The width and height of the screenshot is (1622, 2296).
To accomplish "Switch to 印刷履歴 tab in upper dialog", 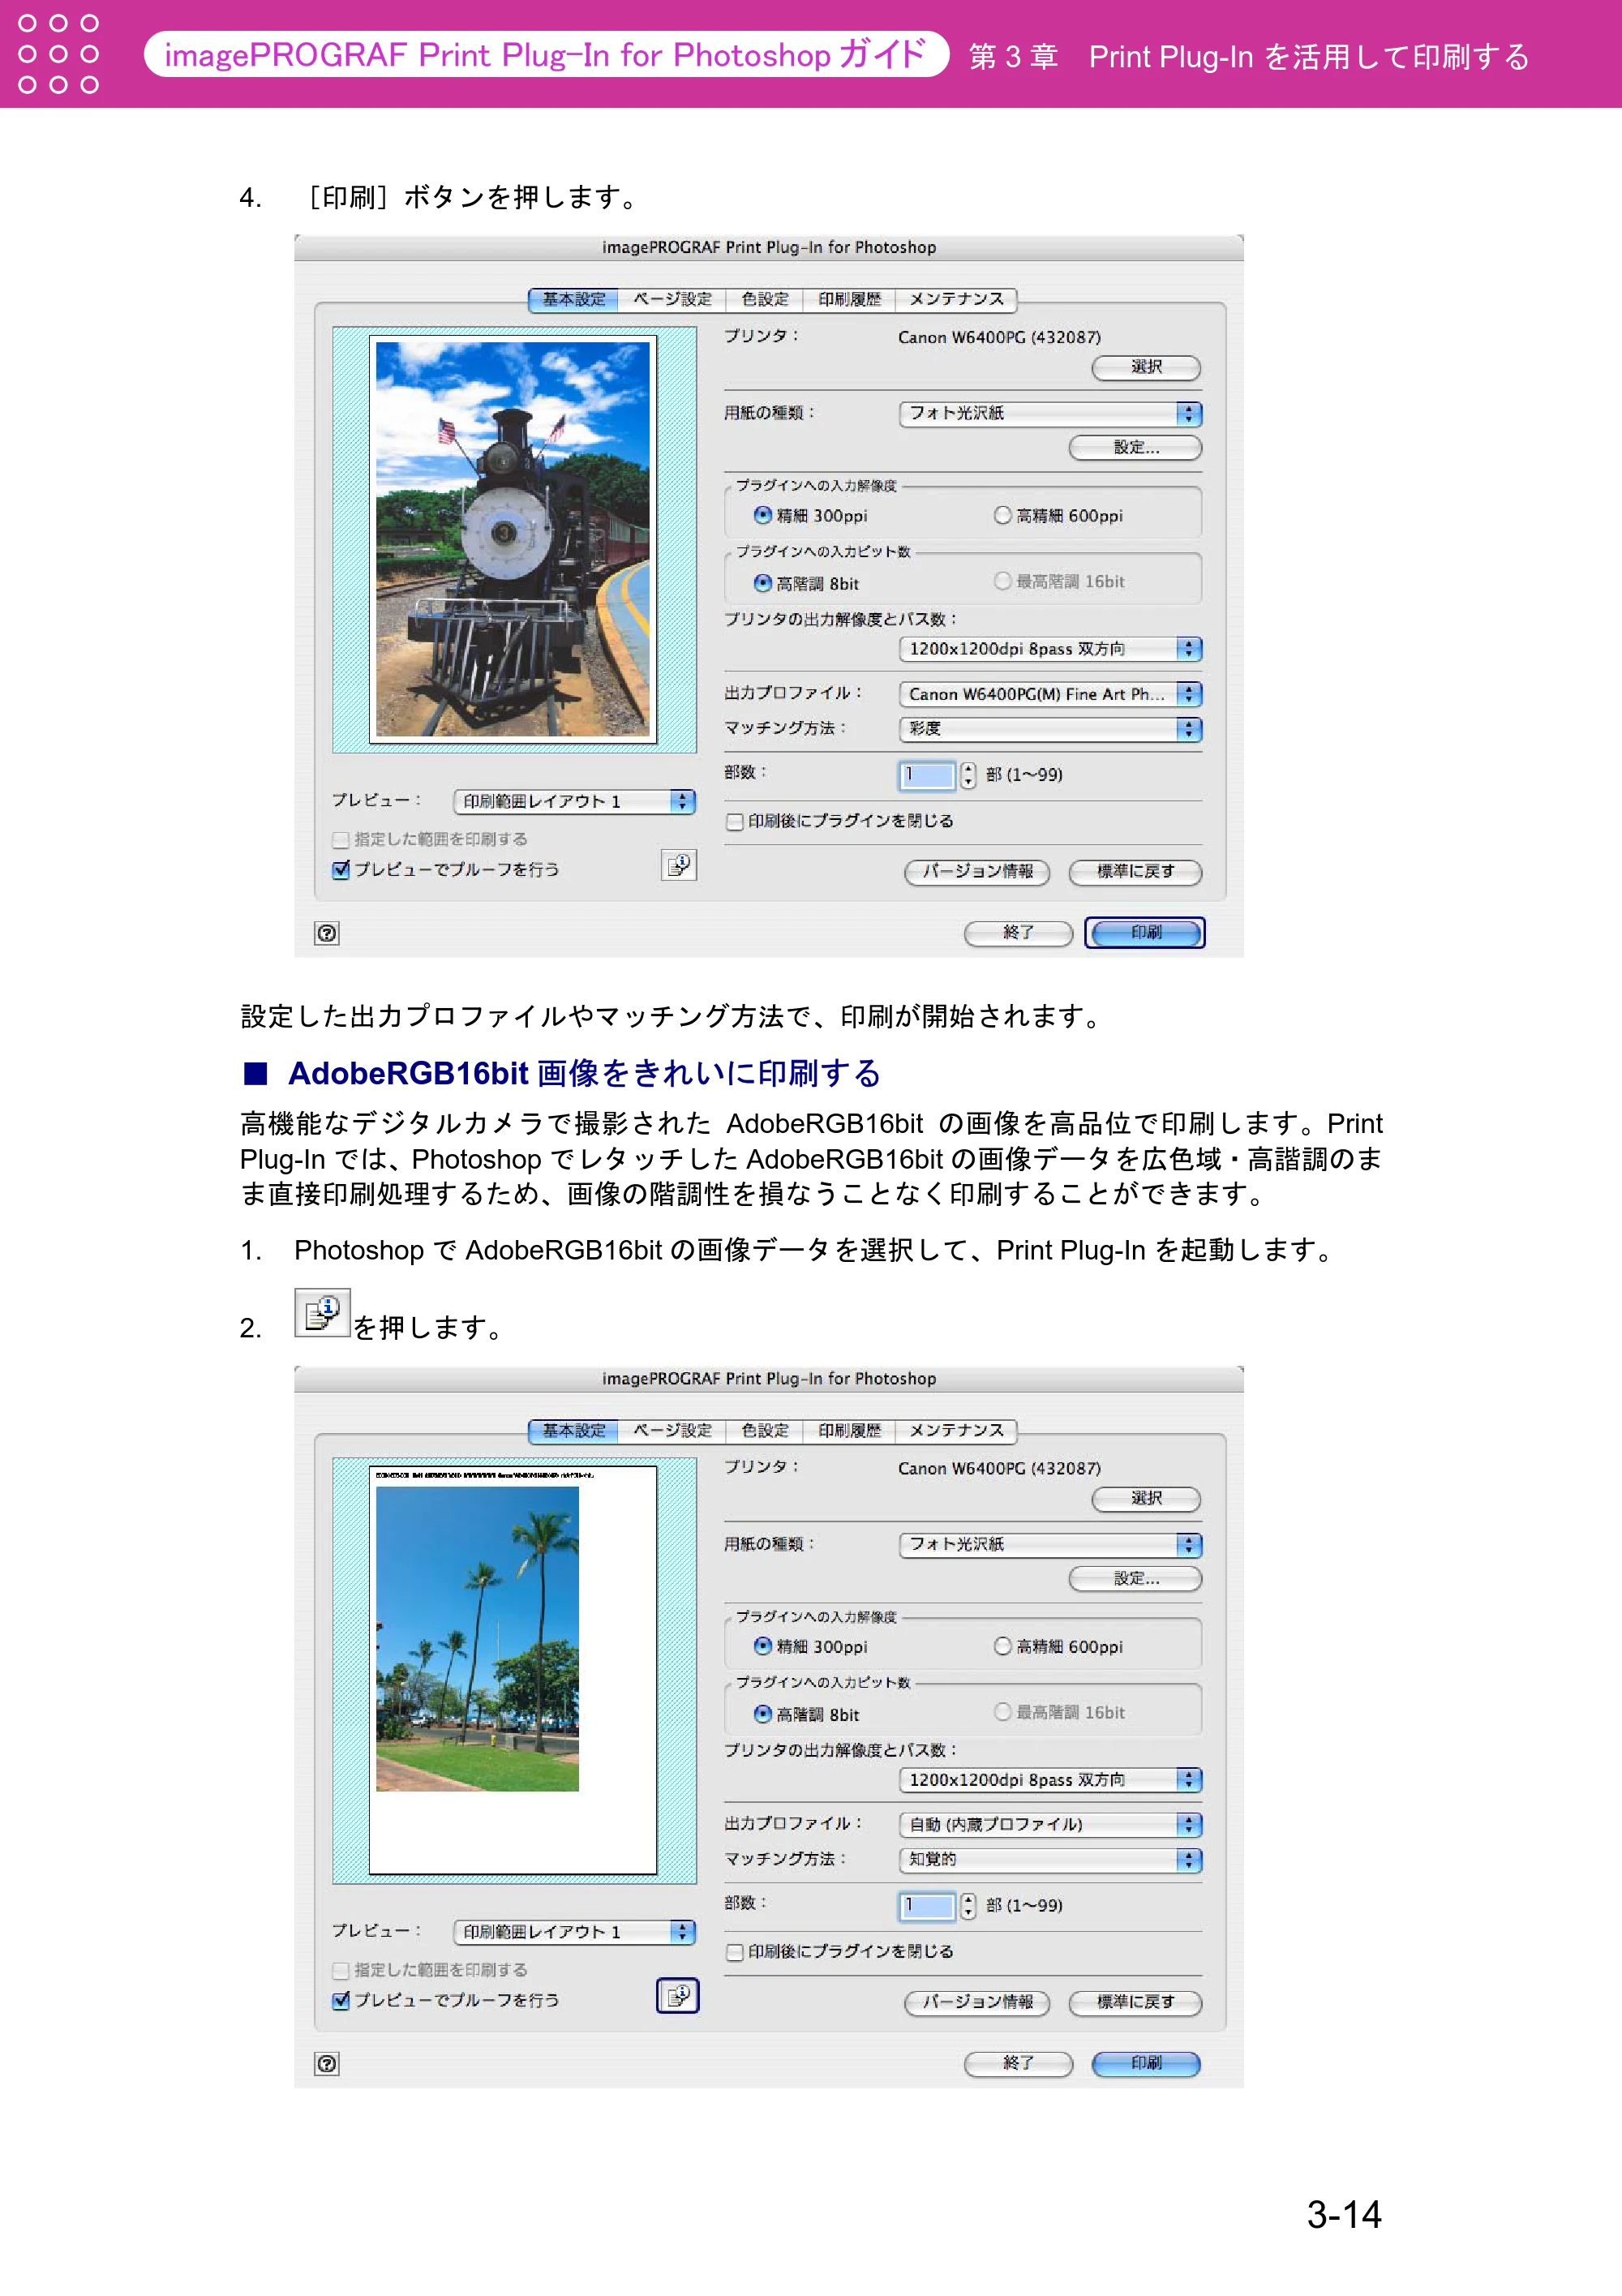I will point(849,299).
